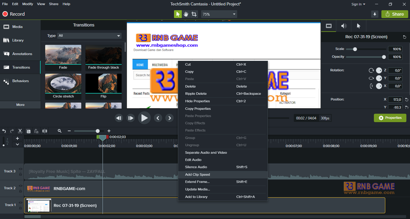Open the Annotations panel
The width and height of the screenshot is (410, 219).
point(20,54)
